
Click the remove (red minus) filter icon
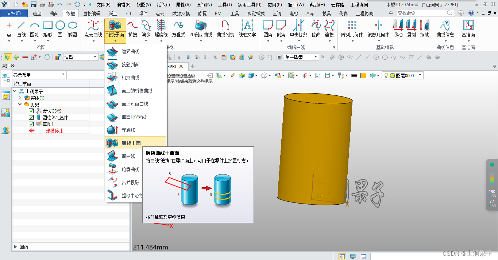click(x=25, y=57)
